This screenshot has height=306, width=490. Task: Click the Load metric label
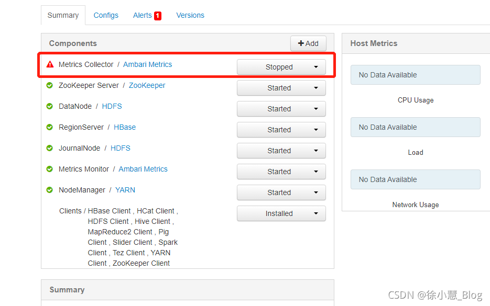point(416,153)
